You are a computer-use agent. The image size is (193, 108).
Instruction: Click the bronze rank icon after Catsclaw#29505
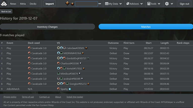86,48
